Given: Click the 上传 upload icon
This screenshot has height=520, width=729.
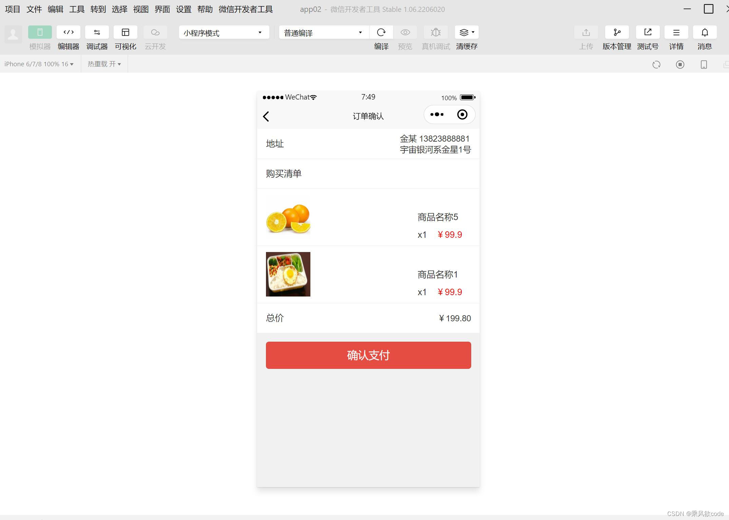Looking at the screenshot, I should pos(586,32).
